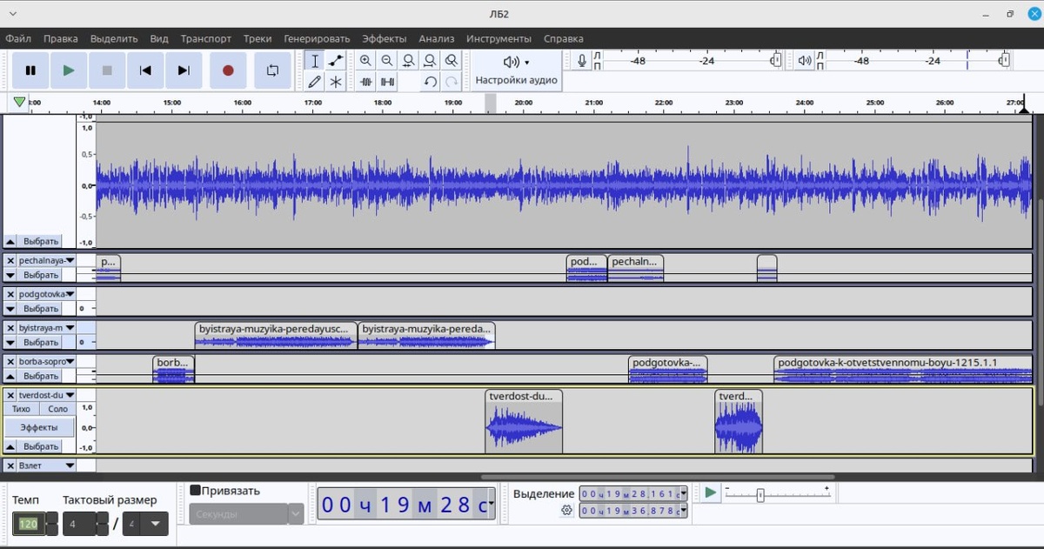Solo the tverdost-du track with Соло
The height and width of the screenshot is (549, 1044).
(x=57, y=409)
